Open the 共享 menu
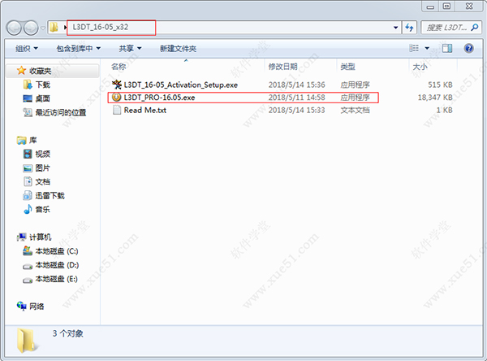The width and height of the screenshot is (487, 361). click(x=130, y=49)
